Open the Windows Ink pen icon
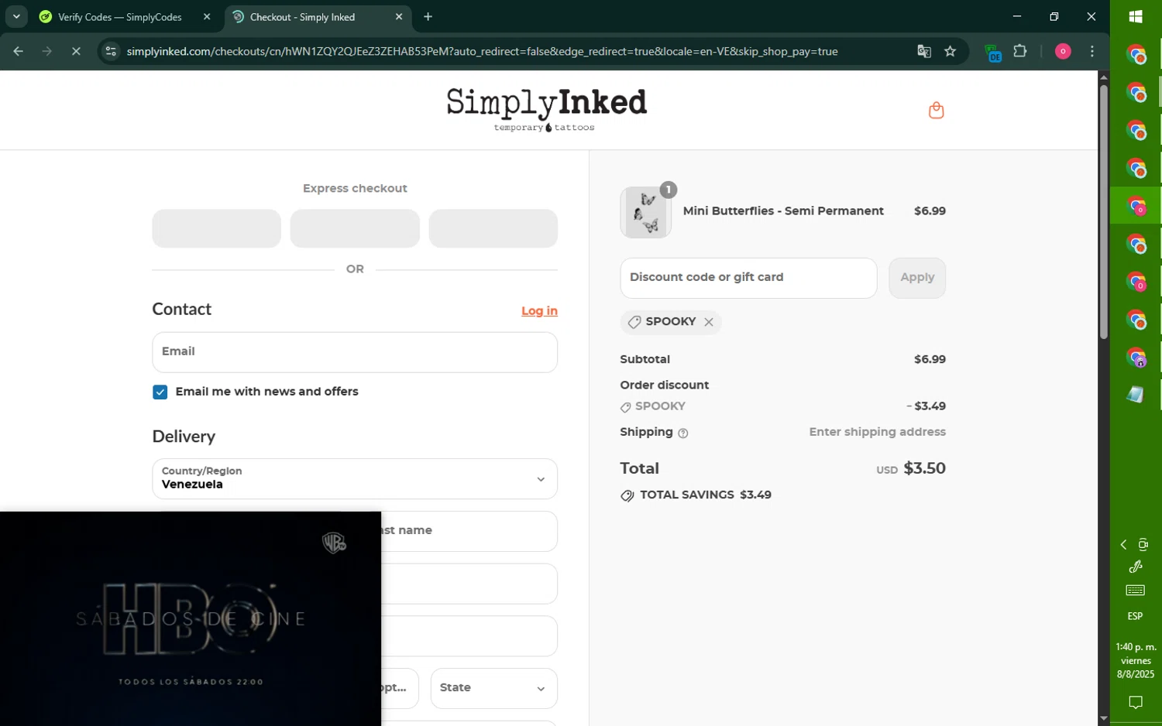 [x=1136, y=567]
